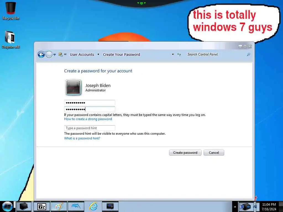
Task: Click the User Accounts icon in address bar
Action: [x=60, y=54]
